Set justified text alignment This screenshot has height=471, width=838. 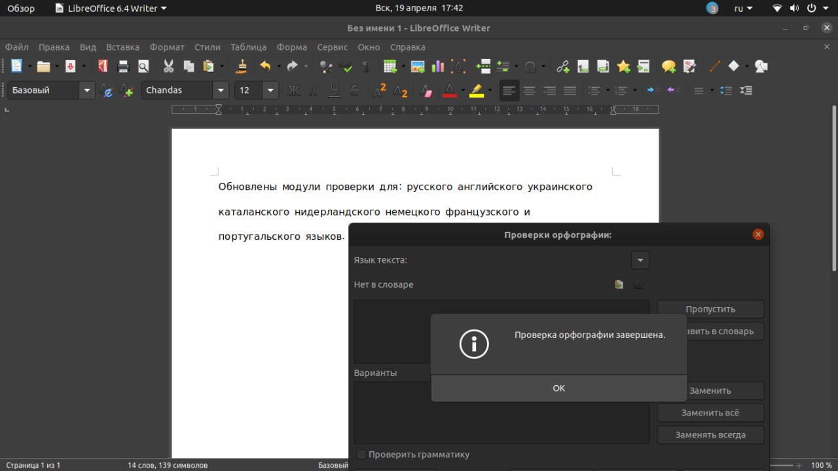[x=570, y=90]
